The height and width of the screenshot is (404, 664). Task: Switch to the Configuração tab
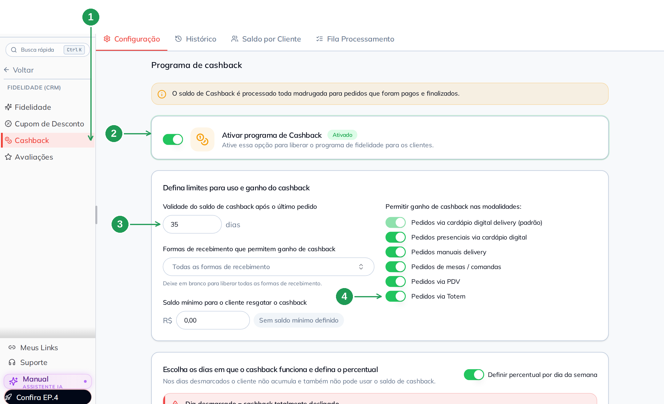tap(132, 39)
